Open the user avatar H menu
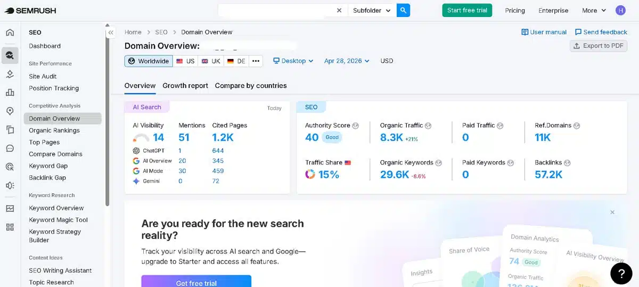 620,10
